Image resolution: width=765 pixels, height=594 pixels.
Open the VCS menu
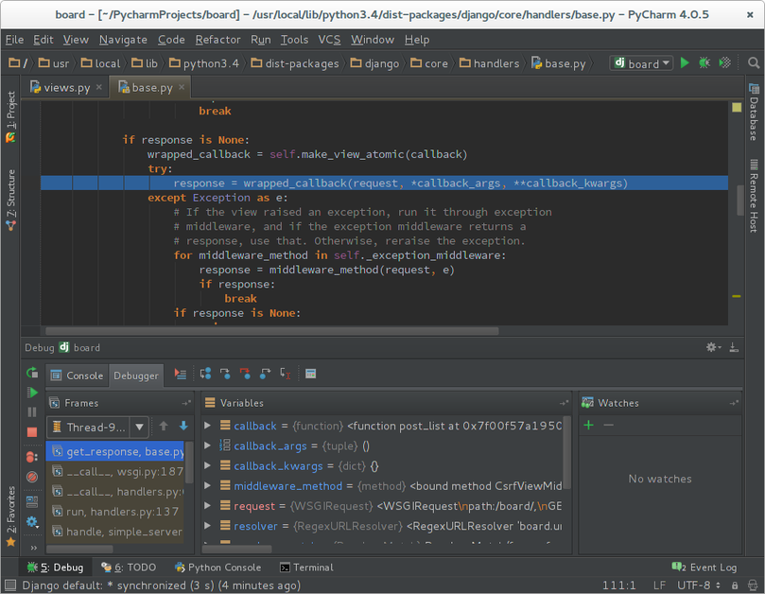(x=329, y=40)
